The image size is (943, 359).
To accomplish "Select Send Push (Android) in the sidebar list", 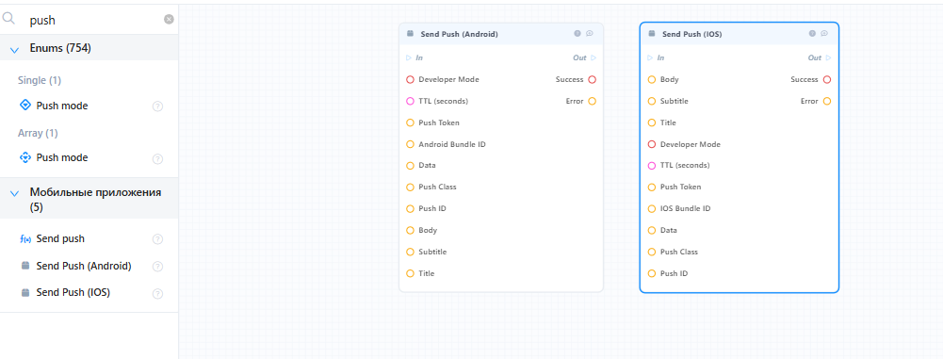I will pyautogui.click(x=77, y=266).
